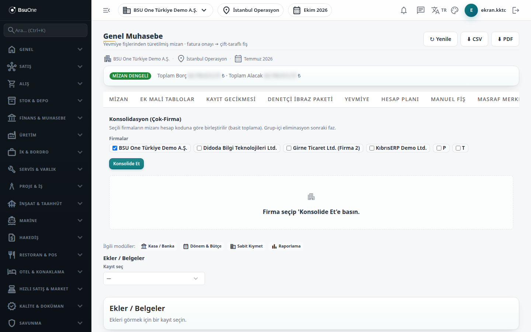The image size is (531, 332).
Task: Open the Kasa / Banka related module link
Action: 158,246
